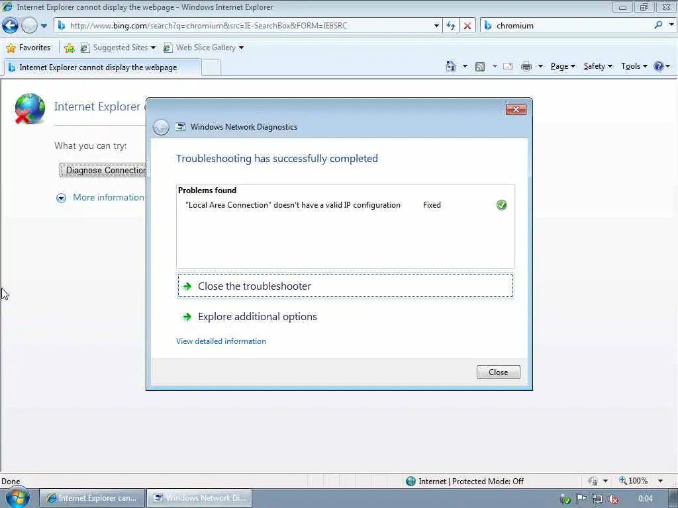Viewport: 678px width, 508px height.
Task: Open a new blank tab
Action: point(211,68)
